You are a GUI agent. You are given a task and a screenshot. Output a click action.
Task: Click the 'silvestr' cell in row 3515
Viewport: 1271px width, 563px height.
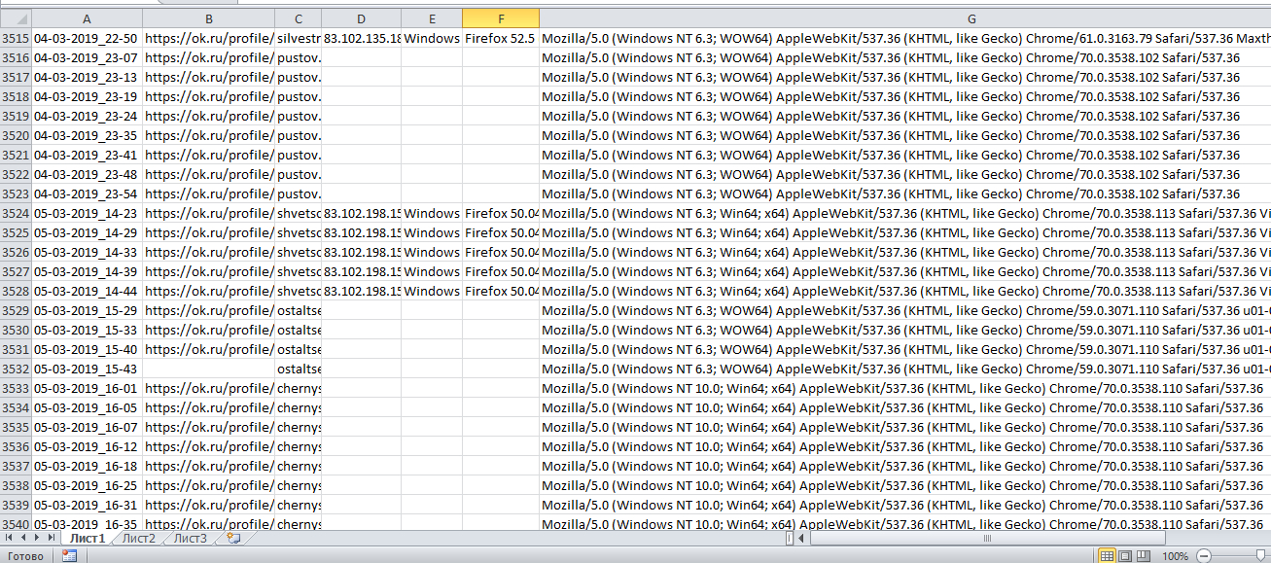[x=298, y=38]
